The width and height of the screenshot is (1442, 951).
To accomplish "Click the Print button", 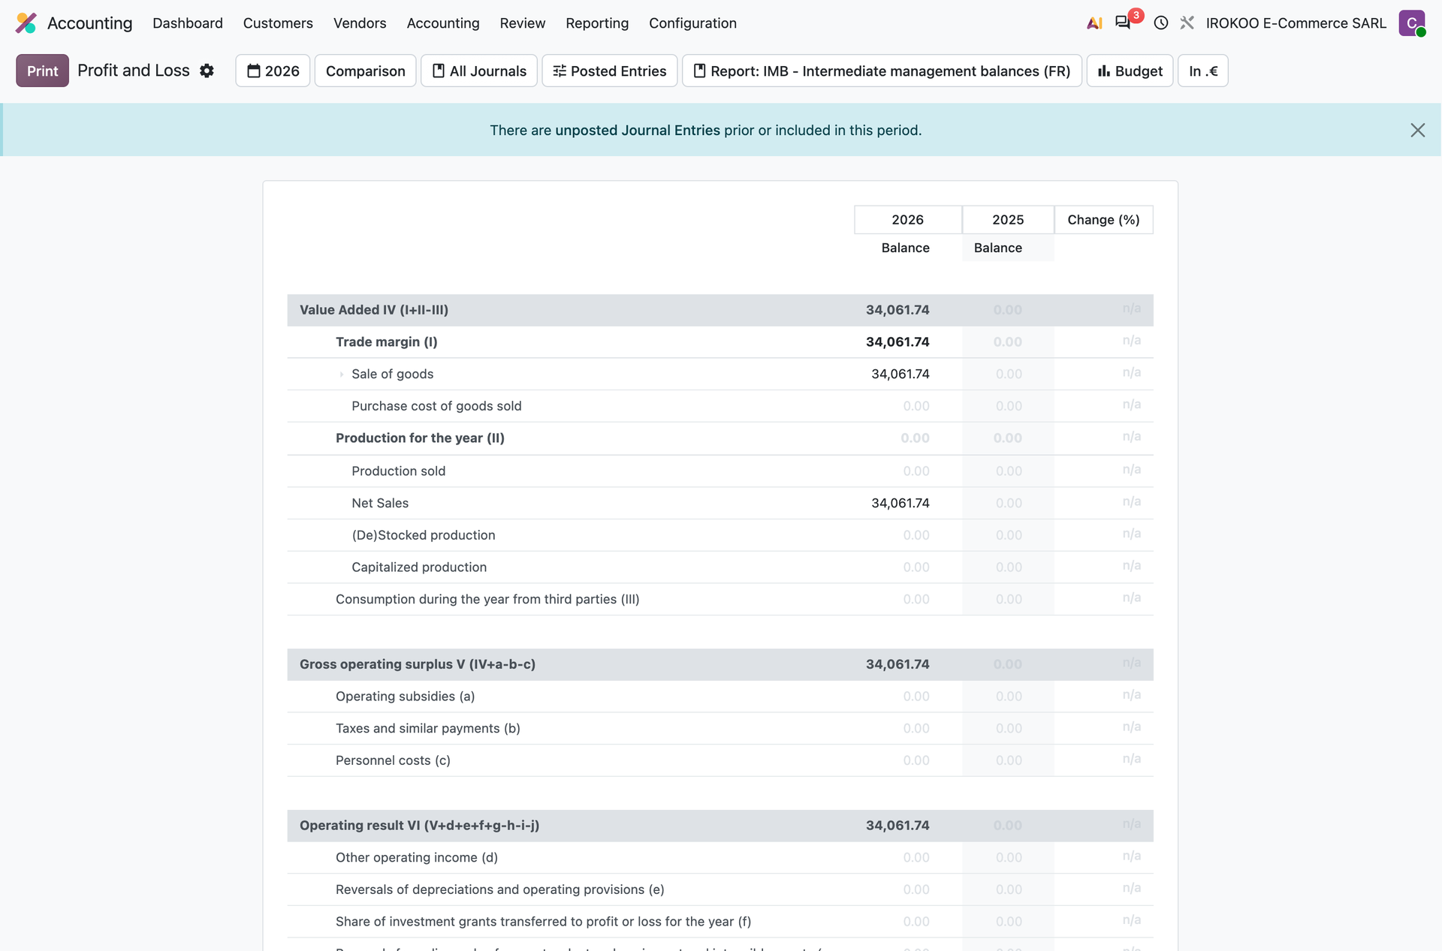I will click(x=42, y=71).
